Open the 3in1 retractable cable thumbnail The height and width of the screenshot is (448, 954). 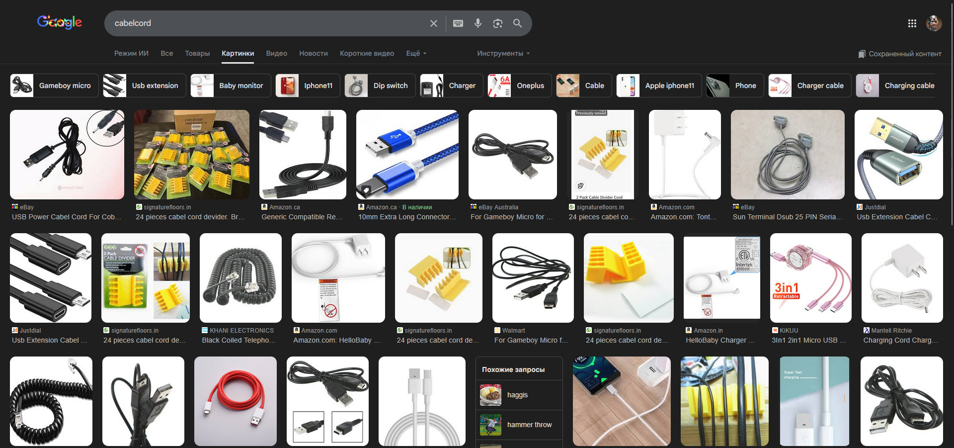click(810, 278)
